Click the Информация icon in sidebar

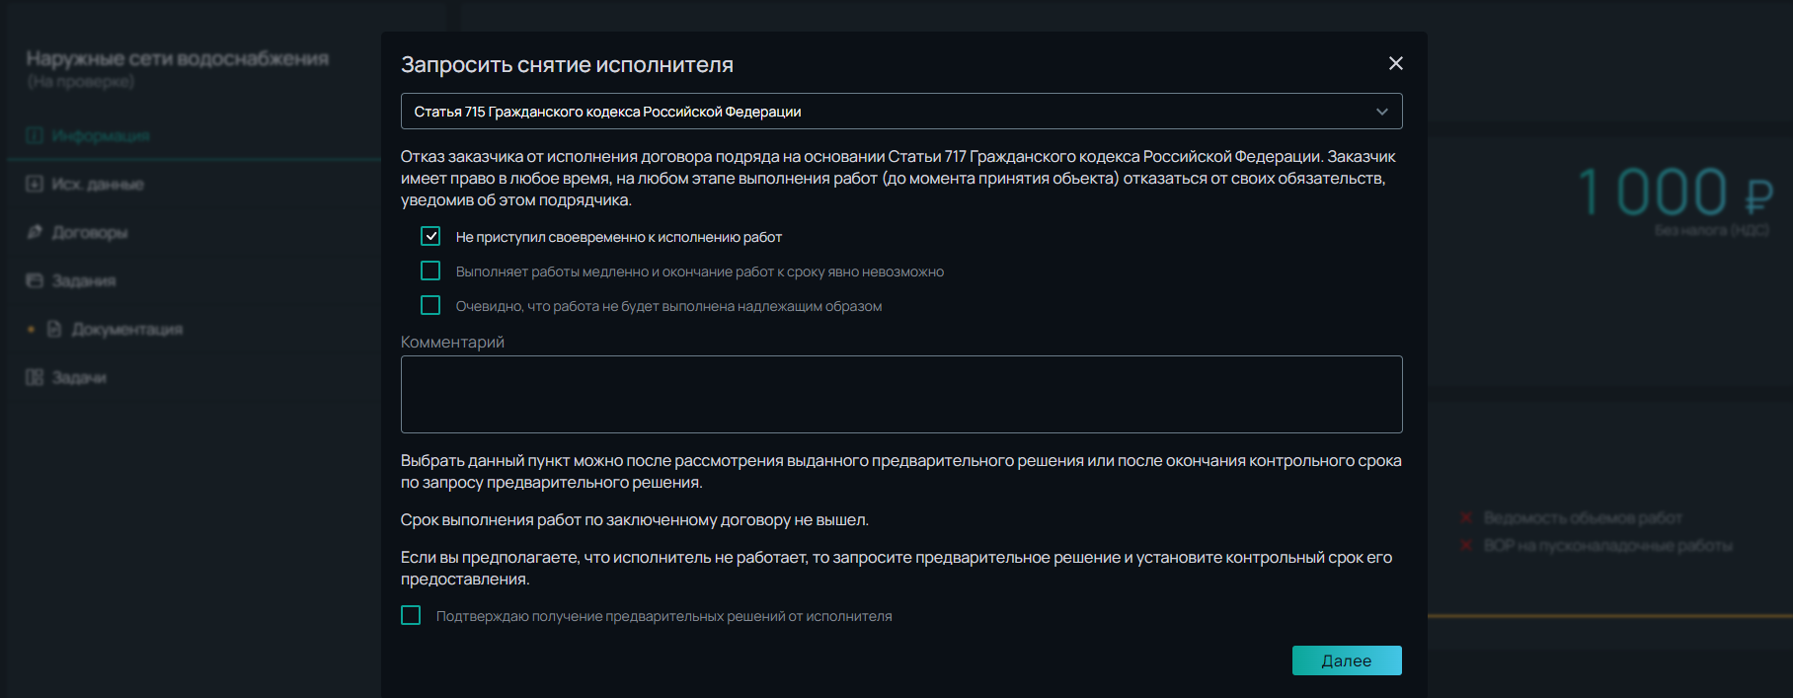pos(35,135)
